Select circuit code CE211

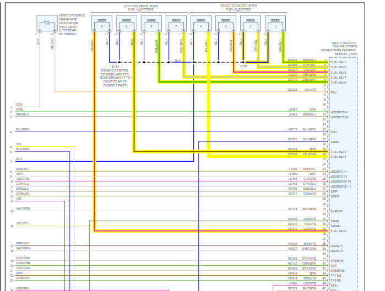pyautogui.click(x=292, y=75)
